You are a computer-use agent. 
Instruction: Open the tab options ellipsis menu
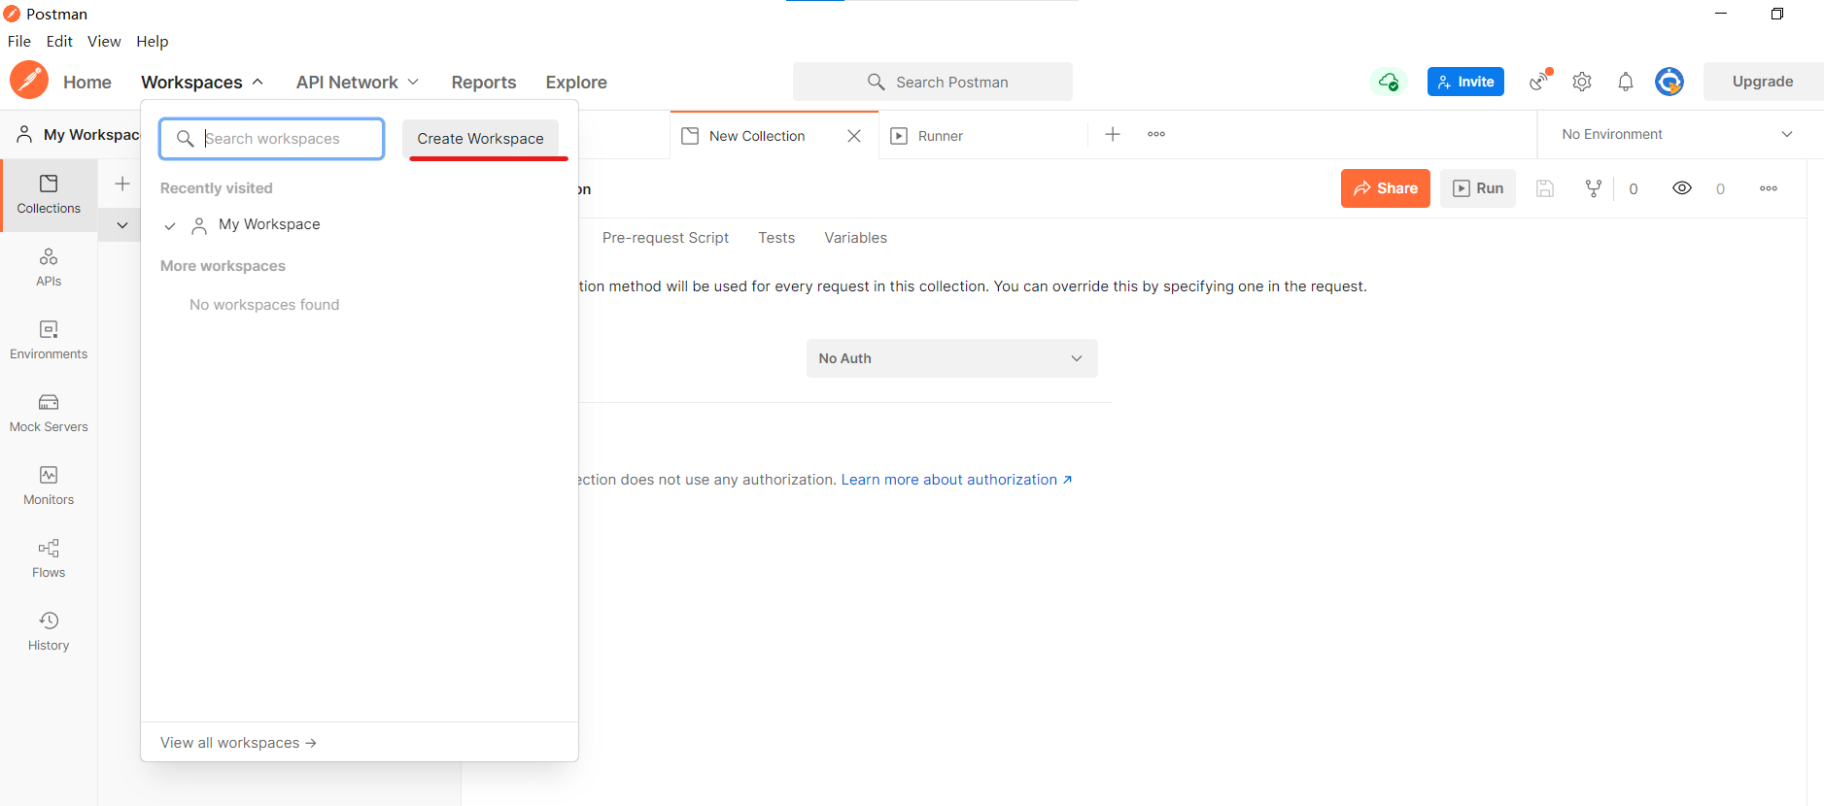pos(1156,134)
